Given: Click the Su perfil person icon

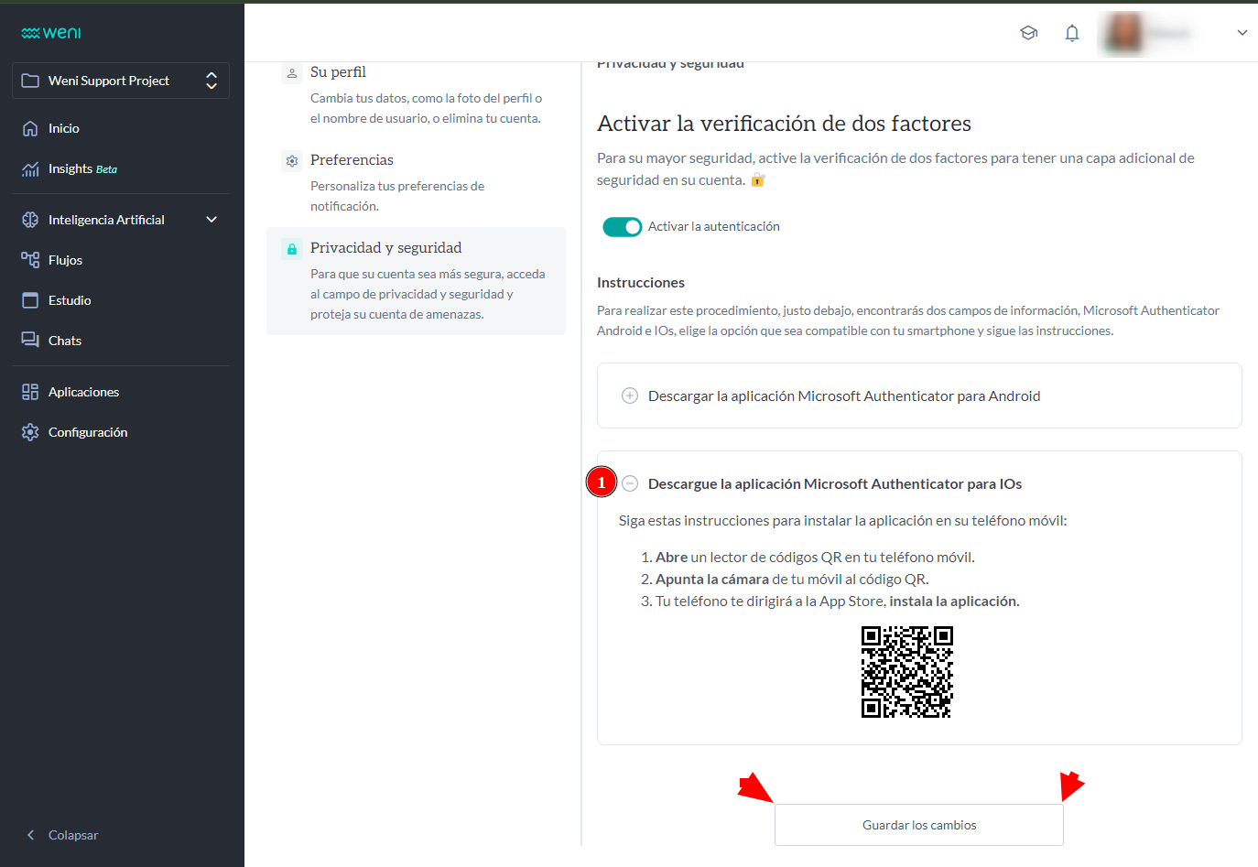Looking at the screenshot, I should coord(291,71).
